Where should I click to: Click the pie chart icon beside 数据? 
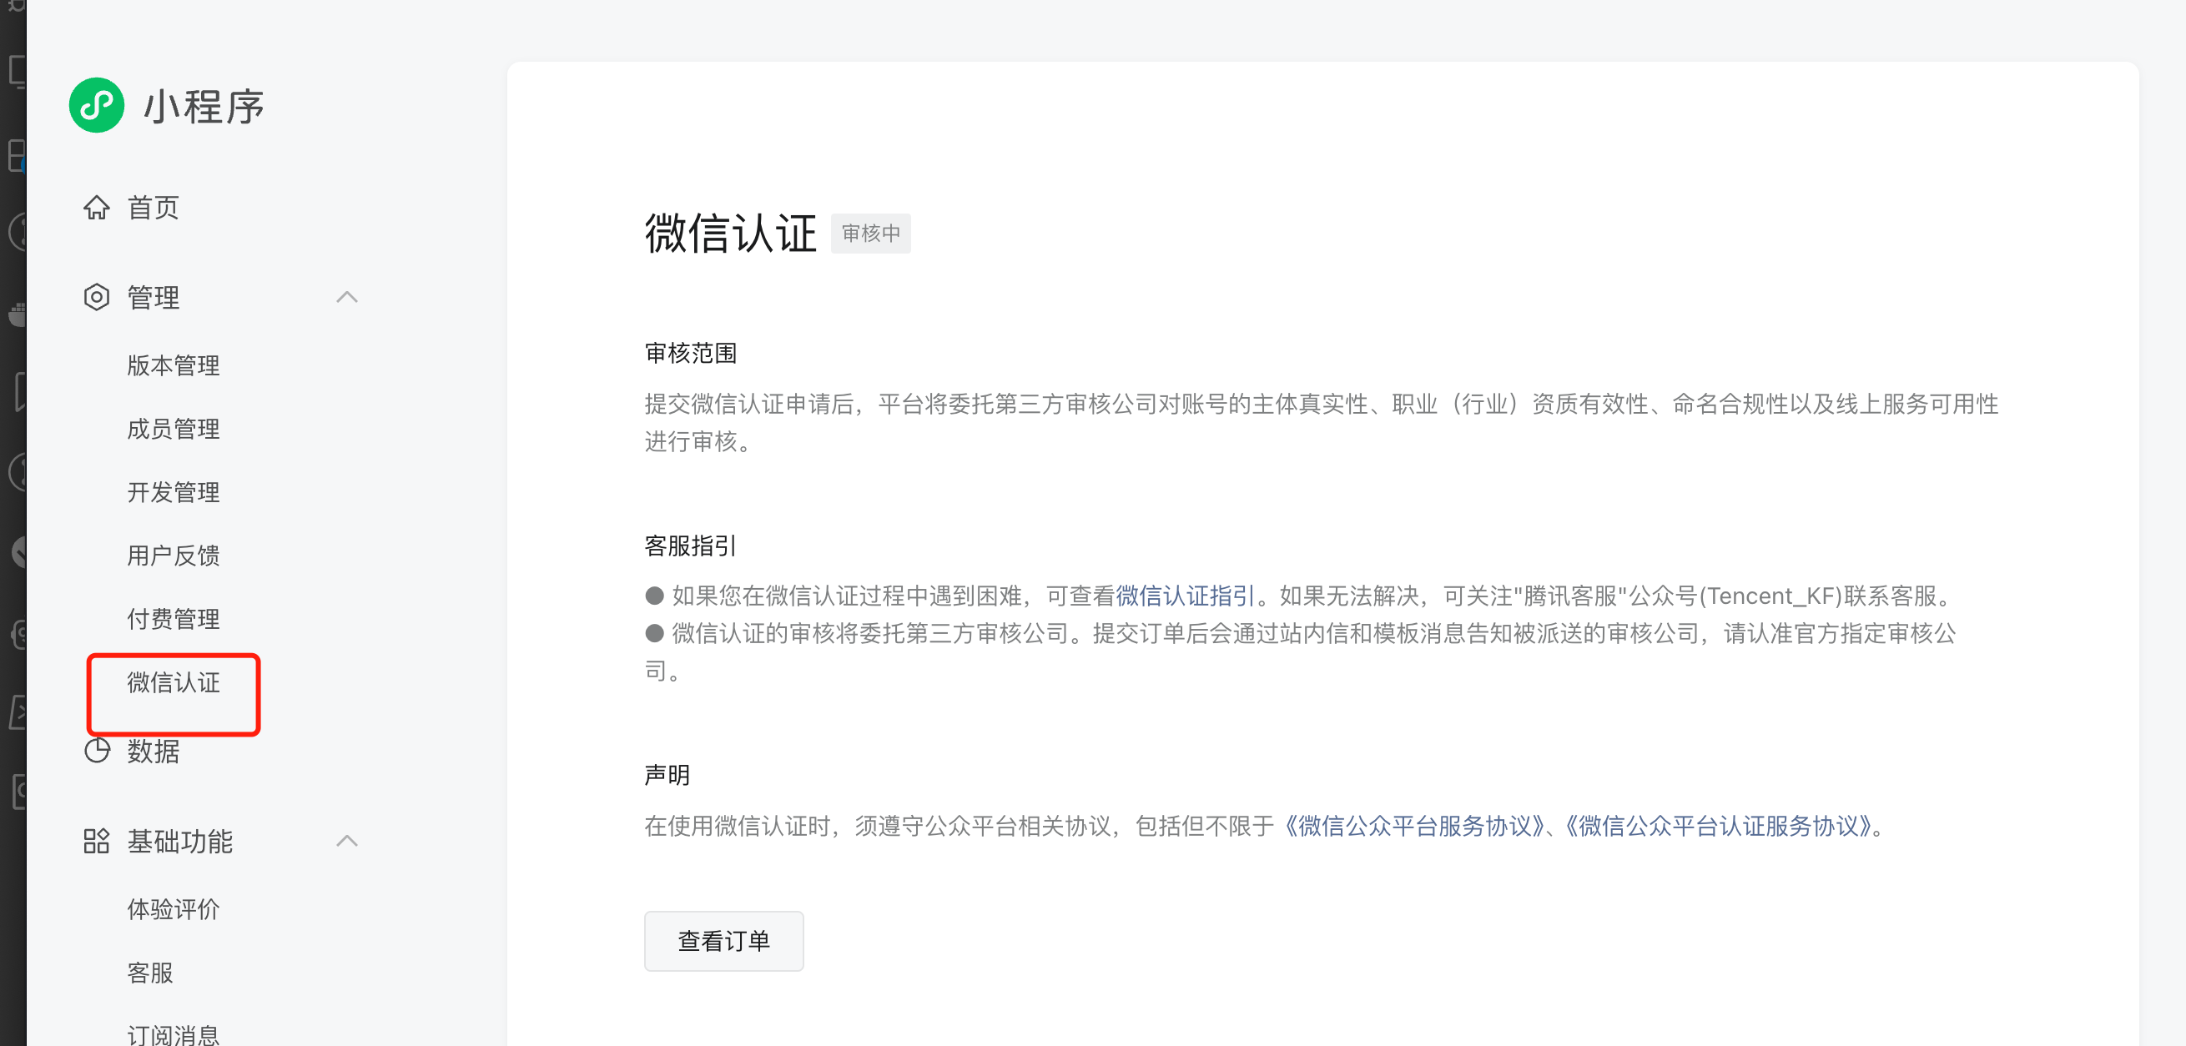tap(97, 750)
